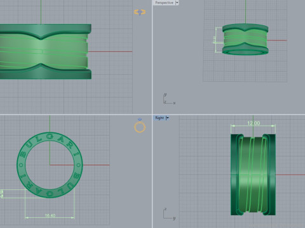
Task: Click the yellow ring front-view icon with gem
Action: (140, 125)
